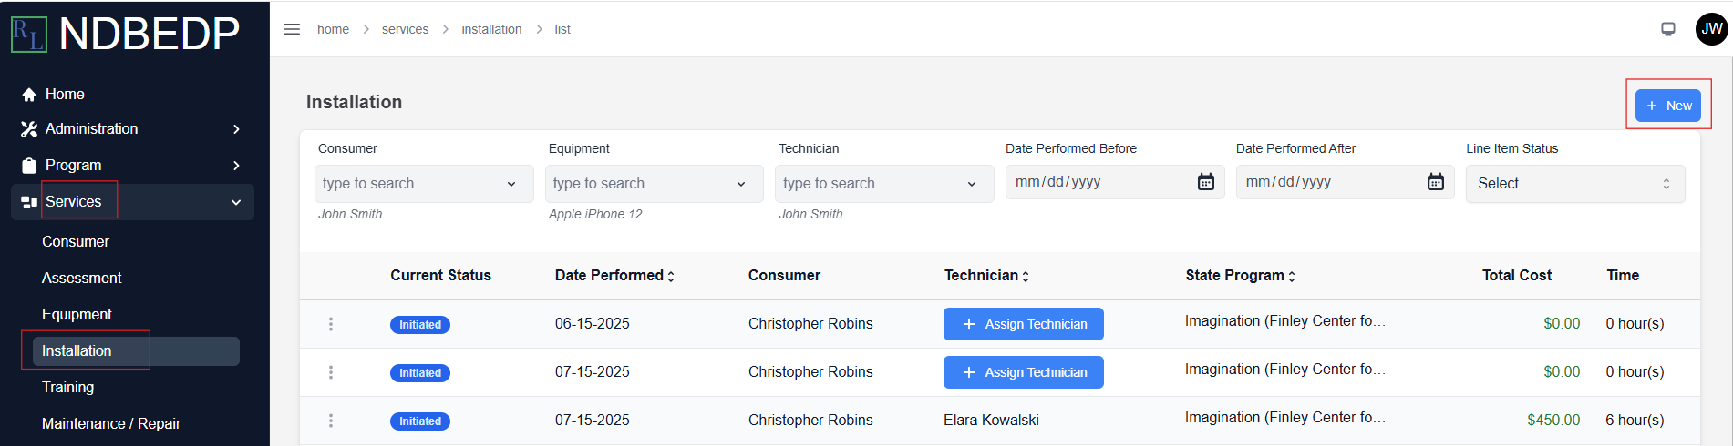Open the JW user avatar menu
Screen dimensions: 1733x446
coord(1711,29)
